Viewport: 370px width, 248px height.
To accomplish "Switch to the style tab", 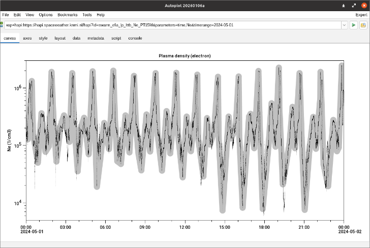I will click(x=43, y=38).
